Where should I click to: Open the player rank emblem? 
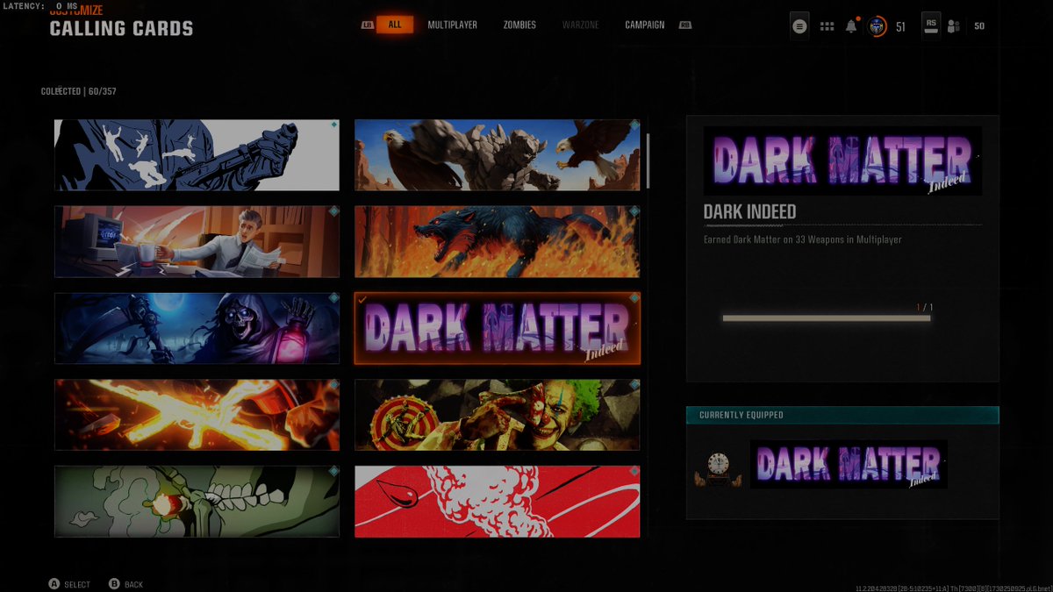click(x=877, y=26)
